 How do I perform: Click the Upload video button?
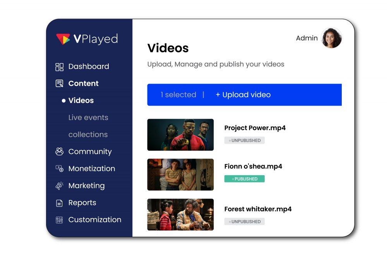243,94
